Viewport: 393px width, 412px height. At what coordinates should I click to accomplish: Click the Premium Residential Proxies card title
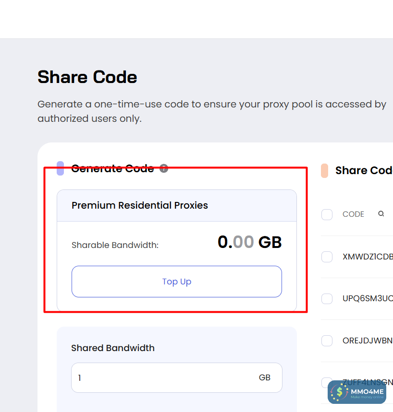click(140, 205)
